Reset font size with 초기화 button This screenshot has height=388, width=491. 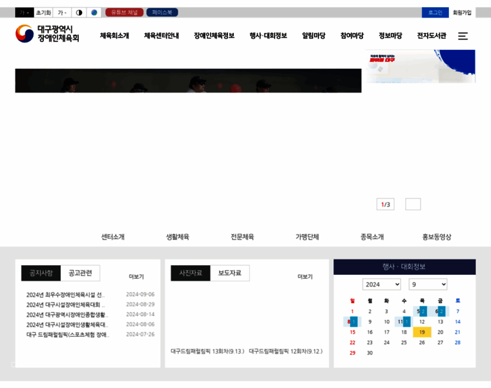[43, 12]
